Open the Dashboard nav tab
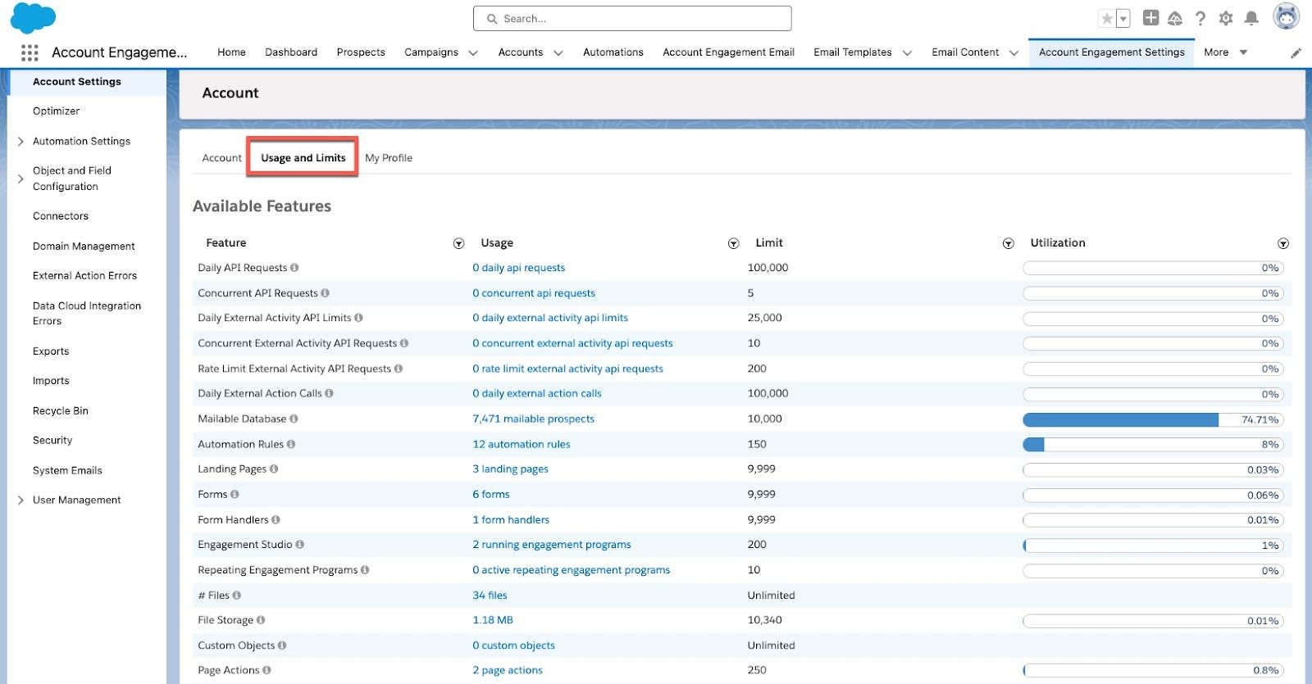Image resolution: width=1312 pixels, height=684 pixels. coord(291,52)
